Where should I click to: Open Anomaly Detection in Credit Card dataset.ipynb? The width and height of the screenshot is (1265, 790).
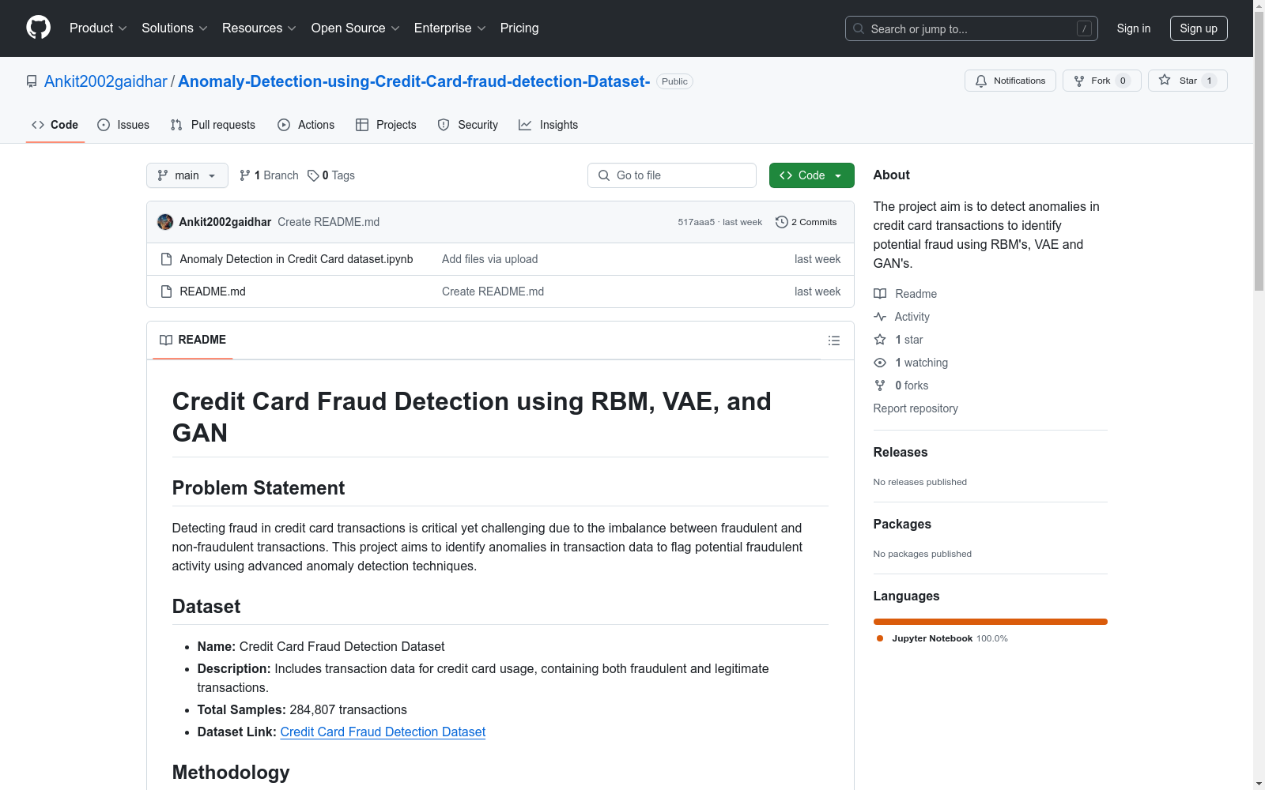296,259
